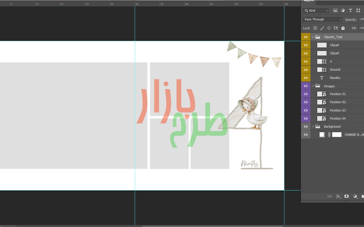Select the Months layer name
Image resolution: width=364 pixels, height=227 pixels.
335,78
